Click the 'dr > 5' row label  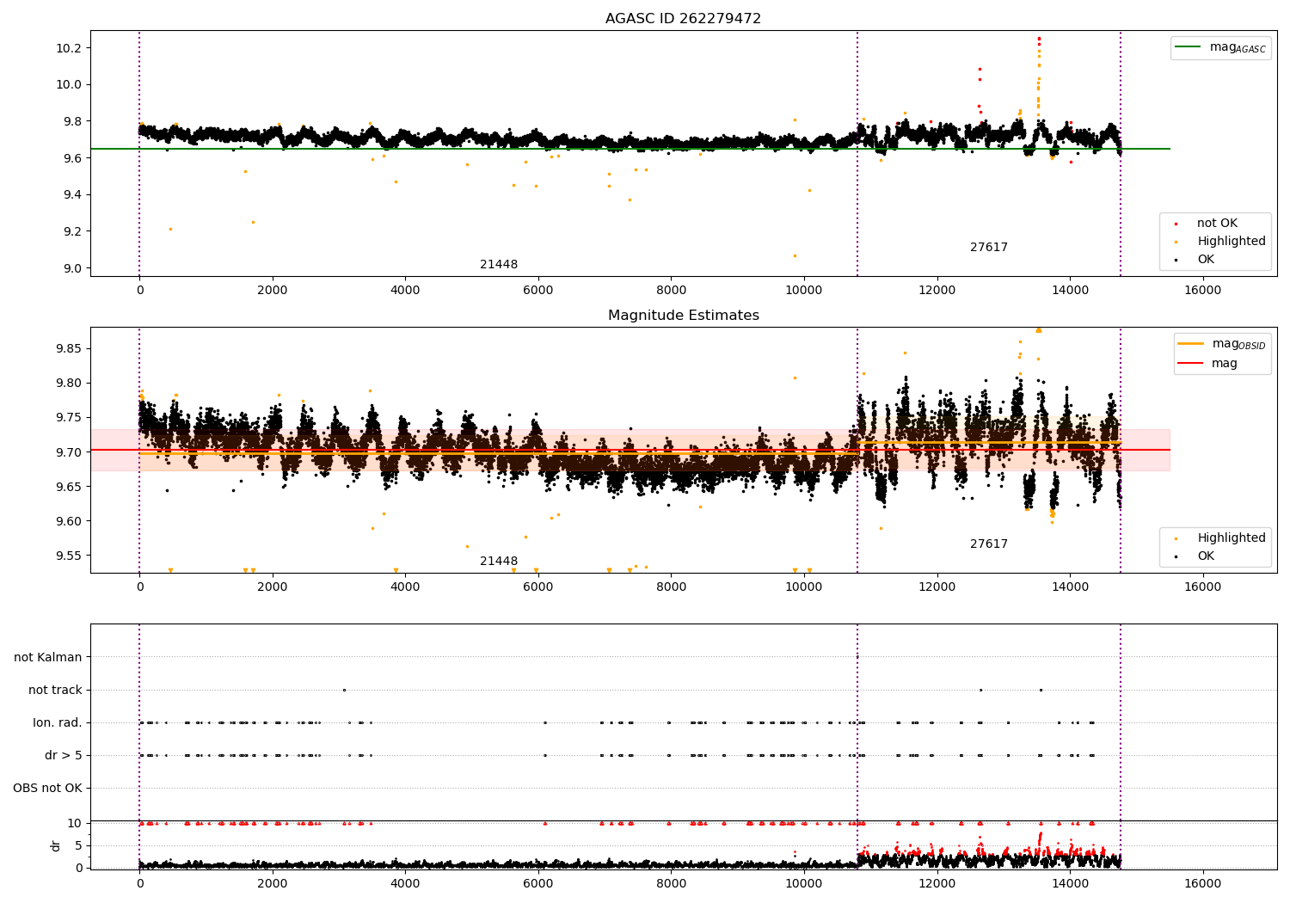pyautogui.click(x=64, y=756)
